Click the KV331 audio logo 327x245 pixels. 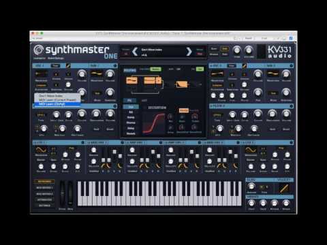(279, 52)
